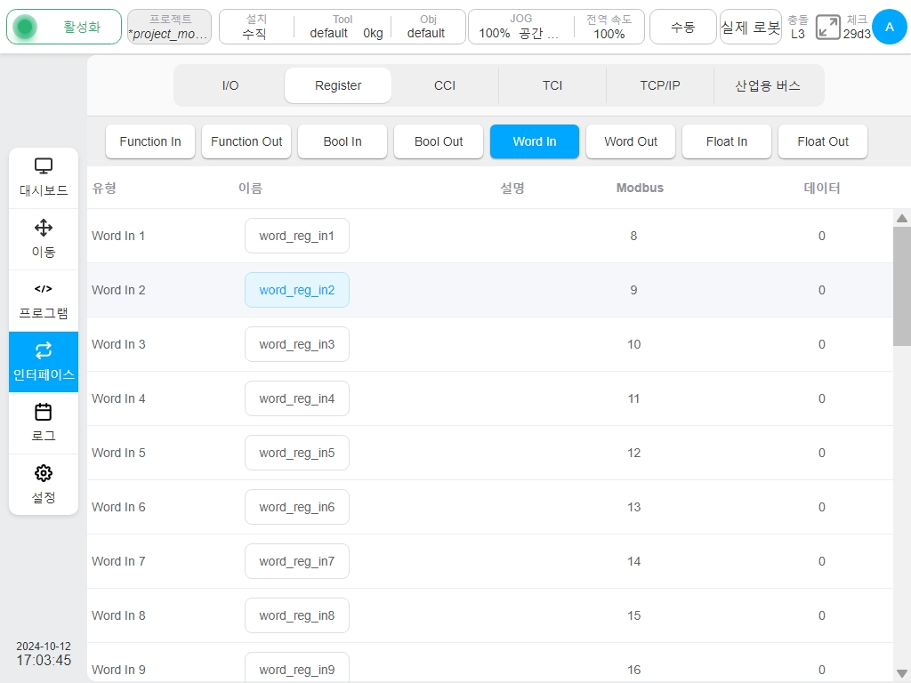The height and width of the screenshot is (683, 911).
Task: Click Modbus address 8 cell
Action: click(x=633, y=236)
